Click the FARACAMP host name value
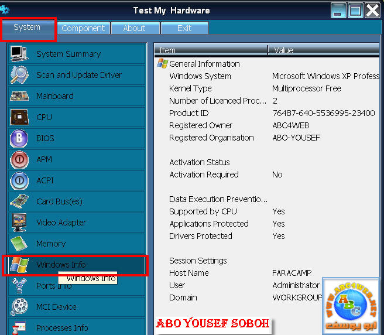 coord(292,273)
